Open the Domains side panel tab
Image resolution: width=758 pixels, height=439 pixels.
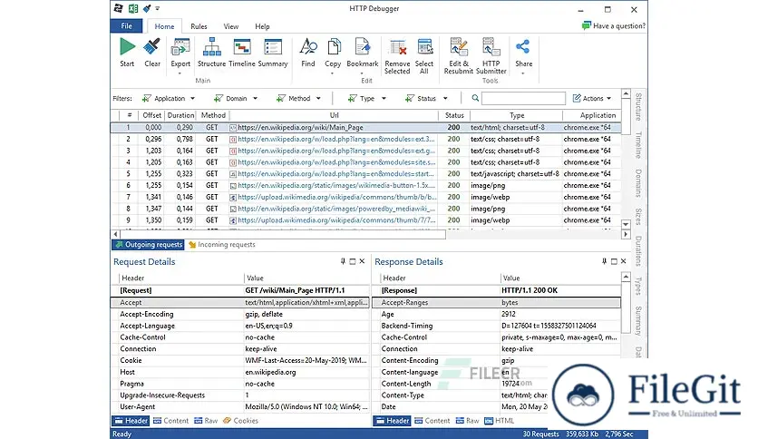pyautogui.click(x=638, y=183)
